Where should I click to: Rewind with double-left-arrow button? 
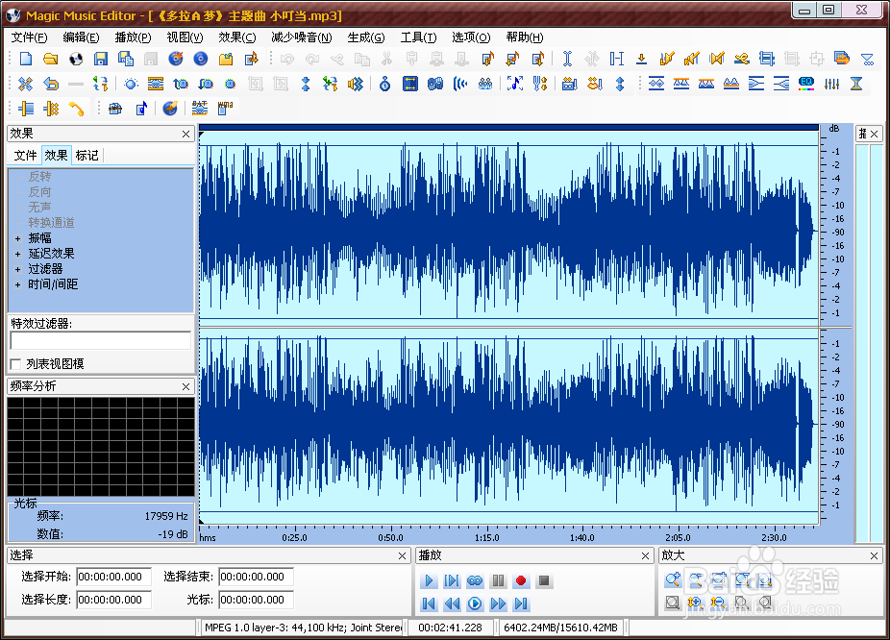click(x=452, y=603)
